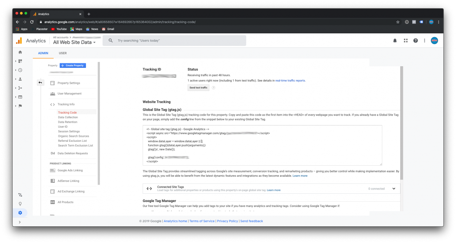Select Organic Search Sources

74,136
